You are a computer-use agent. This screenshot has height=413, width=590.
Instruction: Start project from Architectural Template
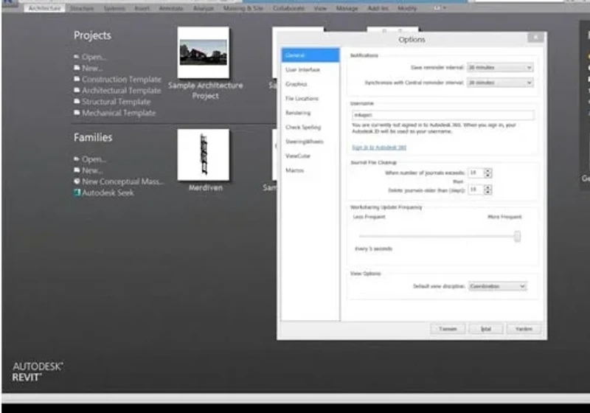pos(122,91)
